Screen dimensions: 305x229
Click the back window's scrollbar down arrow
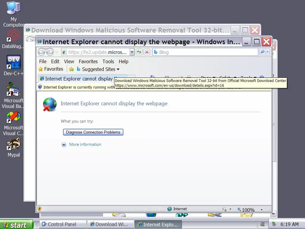[x=273, y=214]
